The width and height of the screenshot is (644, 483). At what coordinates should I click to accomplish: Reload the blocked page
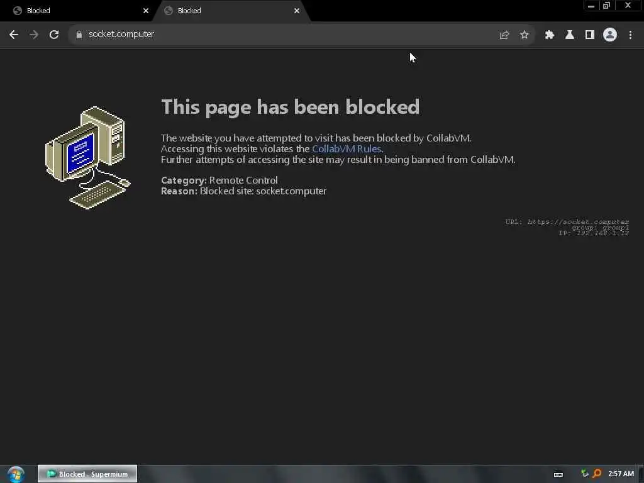pos(54,35)
